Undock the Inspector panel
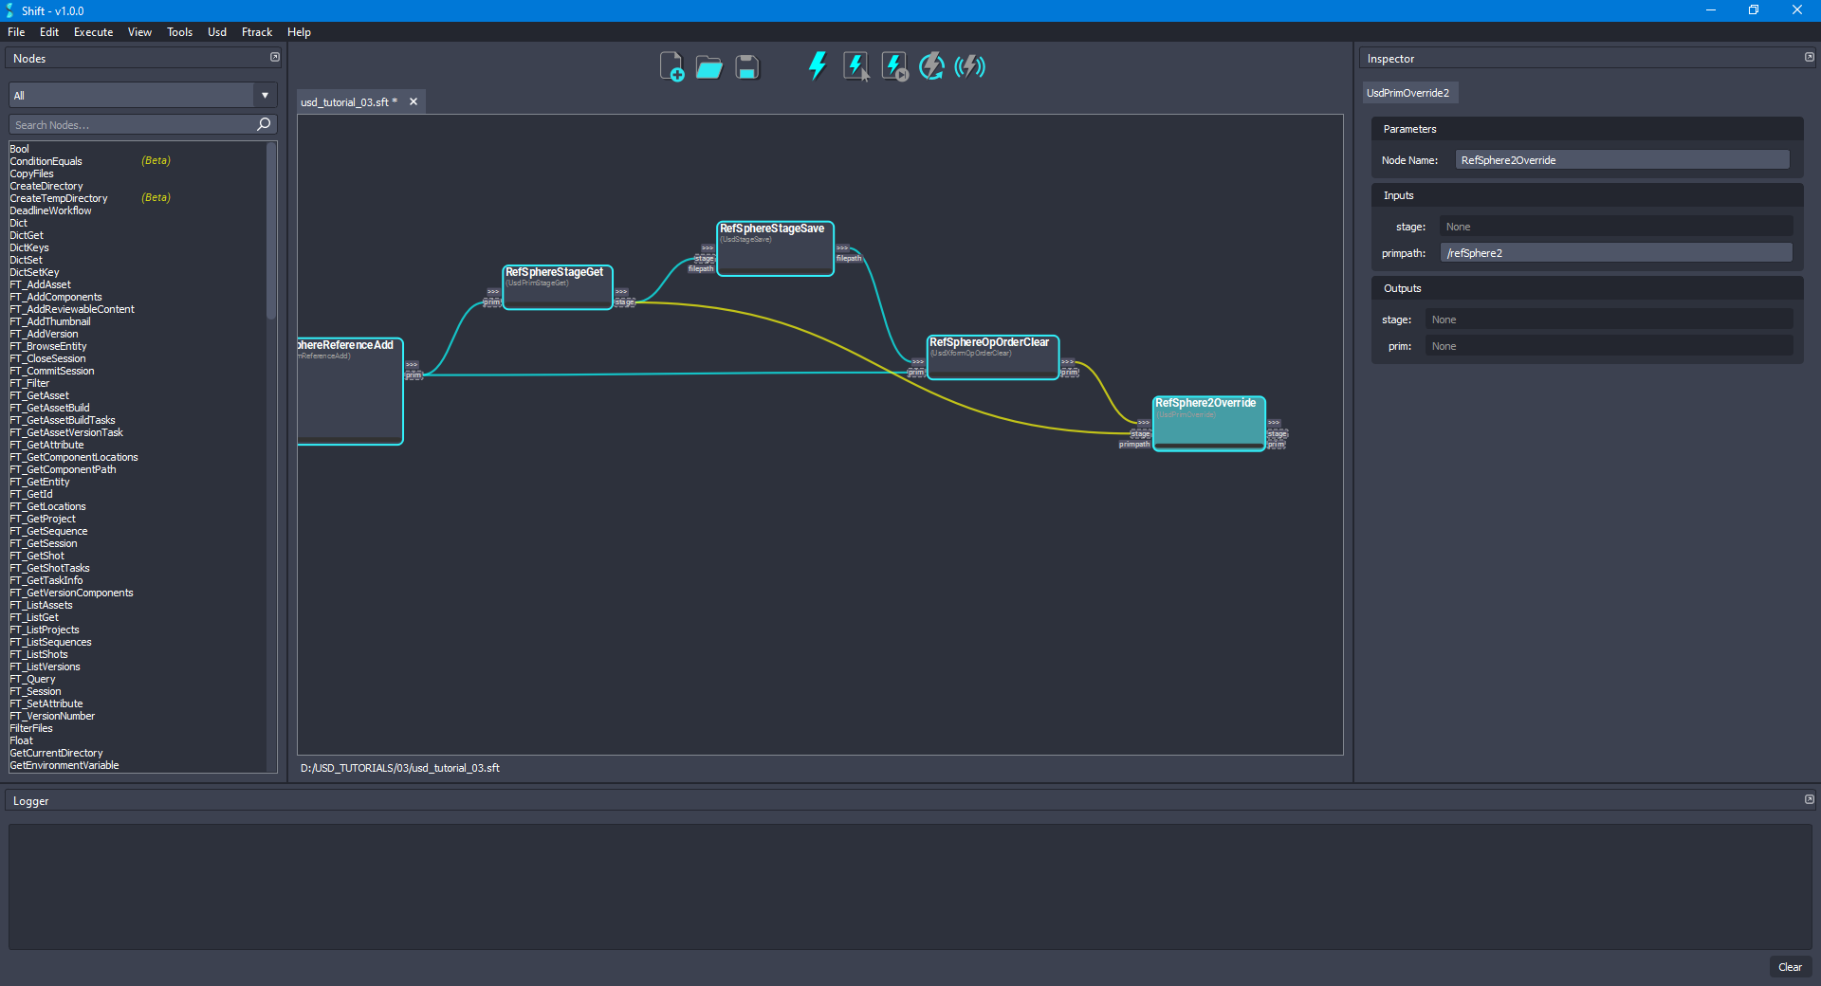1821x986 pixels. (1809, 57)
